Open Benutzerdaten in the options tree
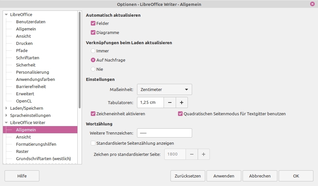The width and height of the screenshot is (318, 186). (30, 22)
